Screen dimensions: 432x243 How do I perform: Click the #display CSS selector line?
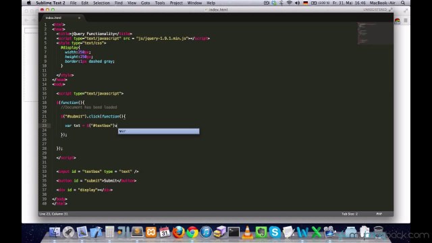click(70, 47)
